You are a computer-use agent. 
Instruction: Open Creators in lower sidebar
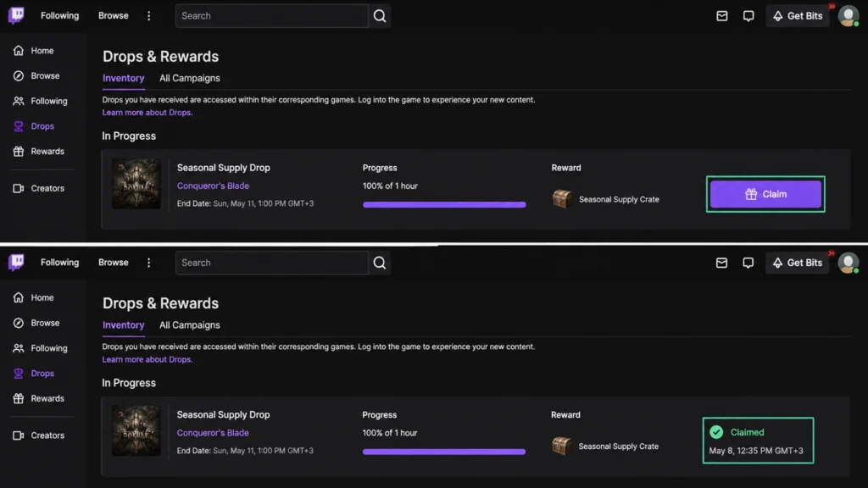[39, 435]
